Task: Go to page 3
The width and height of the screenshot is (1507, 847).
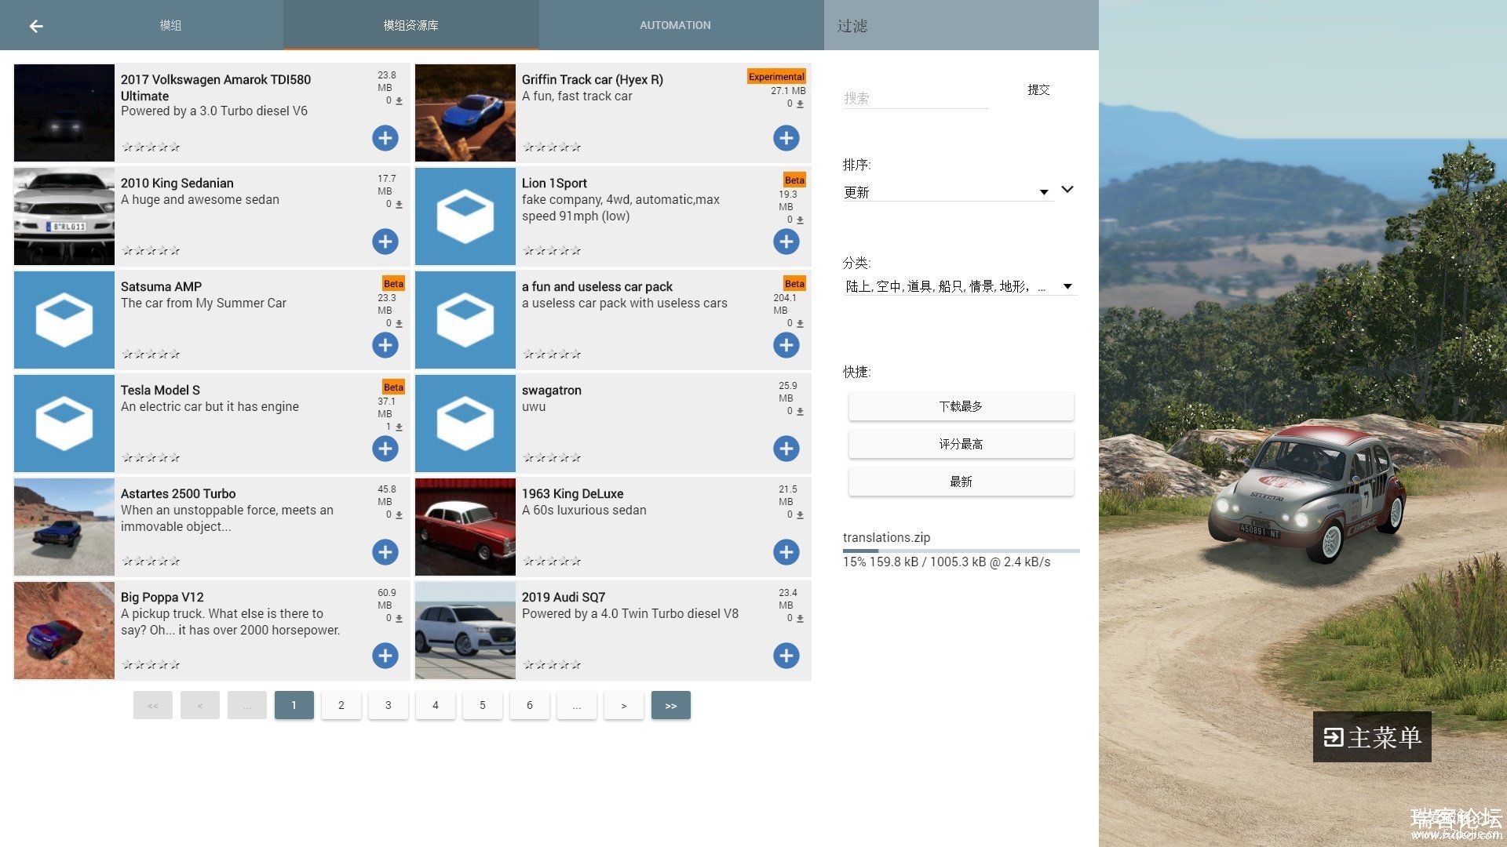Action: click(x=388, y=705)
